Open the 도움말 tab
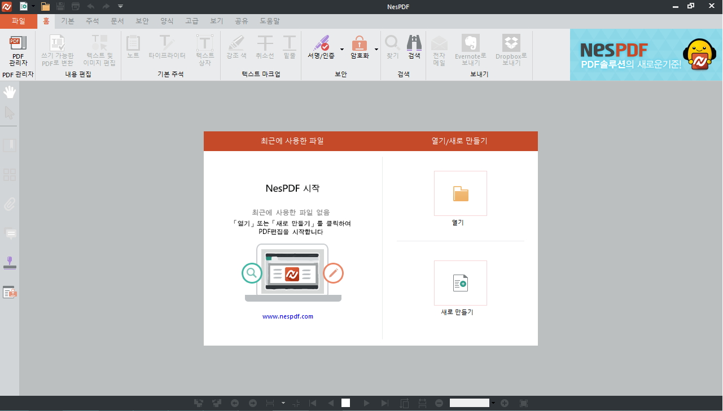 tap(269, 21)
